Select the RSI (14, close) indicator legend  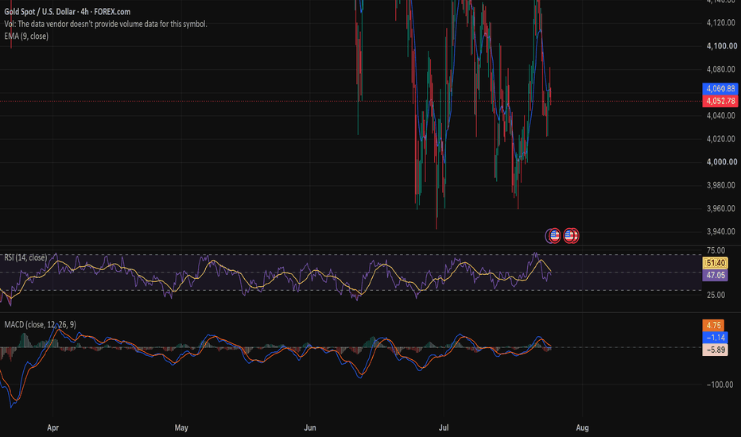(25, 257)
